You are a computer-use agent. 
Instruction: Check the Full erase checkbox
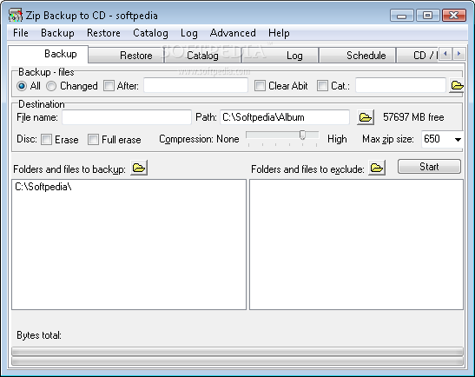tap(93, 139)
